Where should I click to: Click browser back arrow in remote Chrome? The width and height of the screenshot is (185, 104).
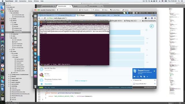pyautogui.click(x=39, y=18)
